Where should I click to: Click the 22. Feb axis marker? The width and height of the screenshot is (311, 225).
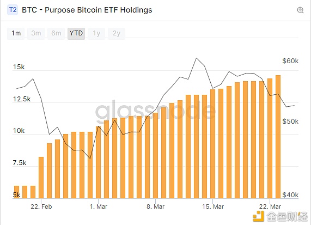[x=41, y=206]
